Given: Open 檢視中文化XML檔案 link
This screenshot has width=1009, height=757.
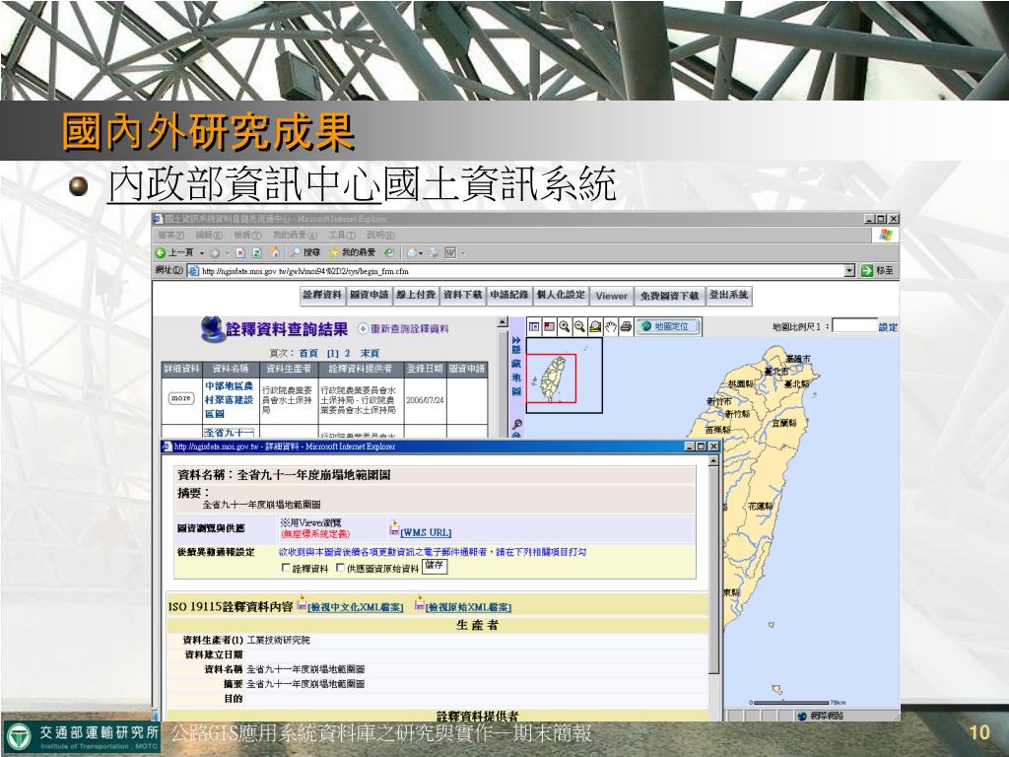Looking at the screenshot, I should coord(356,607).
